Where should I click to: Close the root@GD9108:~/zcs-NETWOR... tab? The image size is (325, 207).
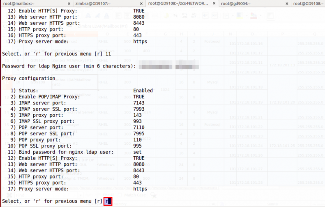coord(214,3)
